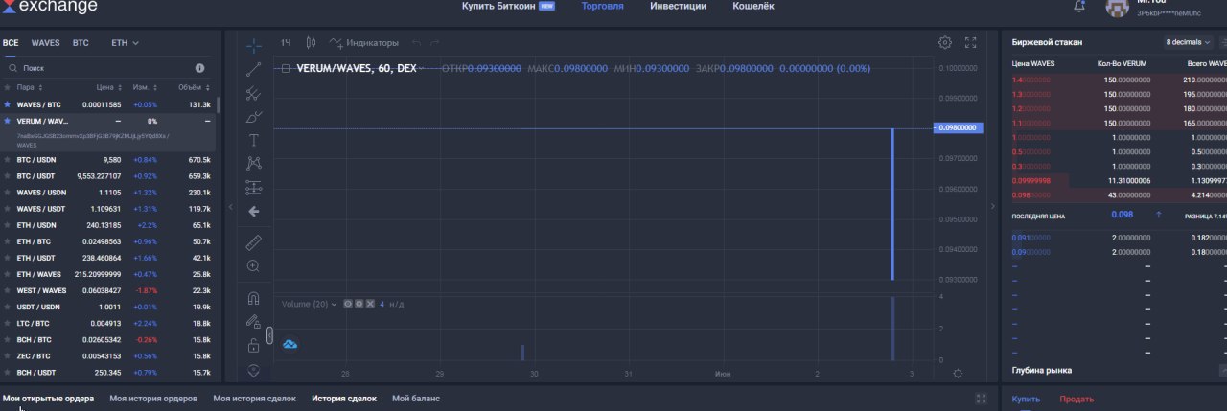
Task: Switch to the Купить buy tab
Action: 1026,399
